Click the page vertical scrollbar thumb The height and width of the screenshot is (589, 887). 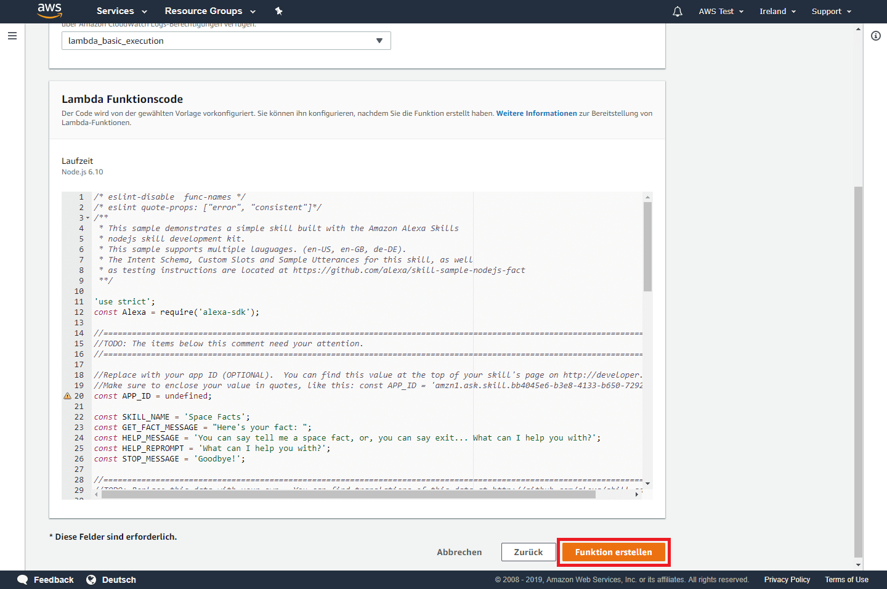(x=858, y=372)
